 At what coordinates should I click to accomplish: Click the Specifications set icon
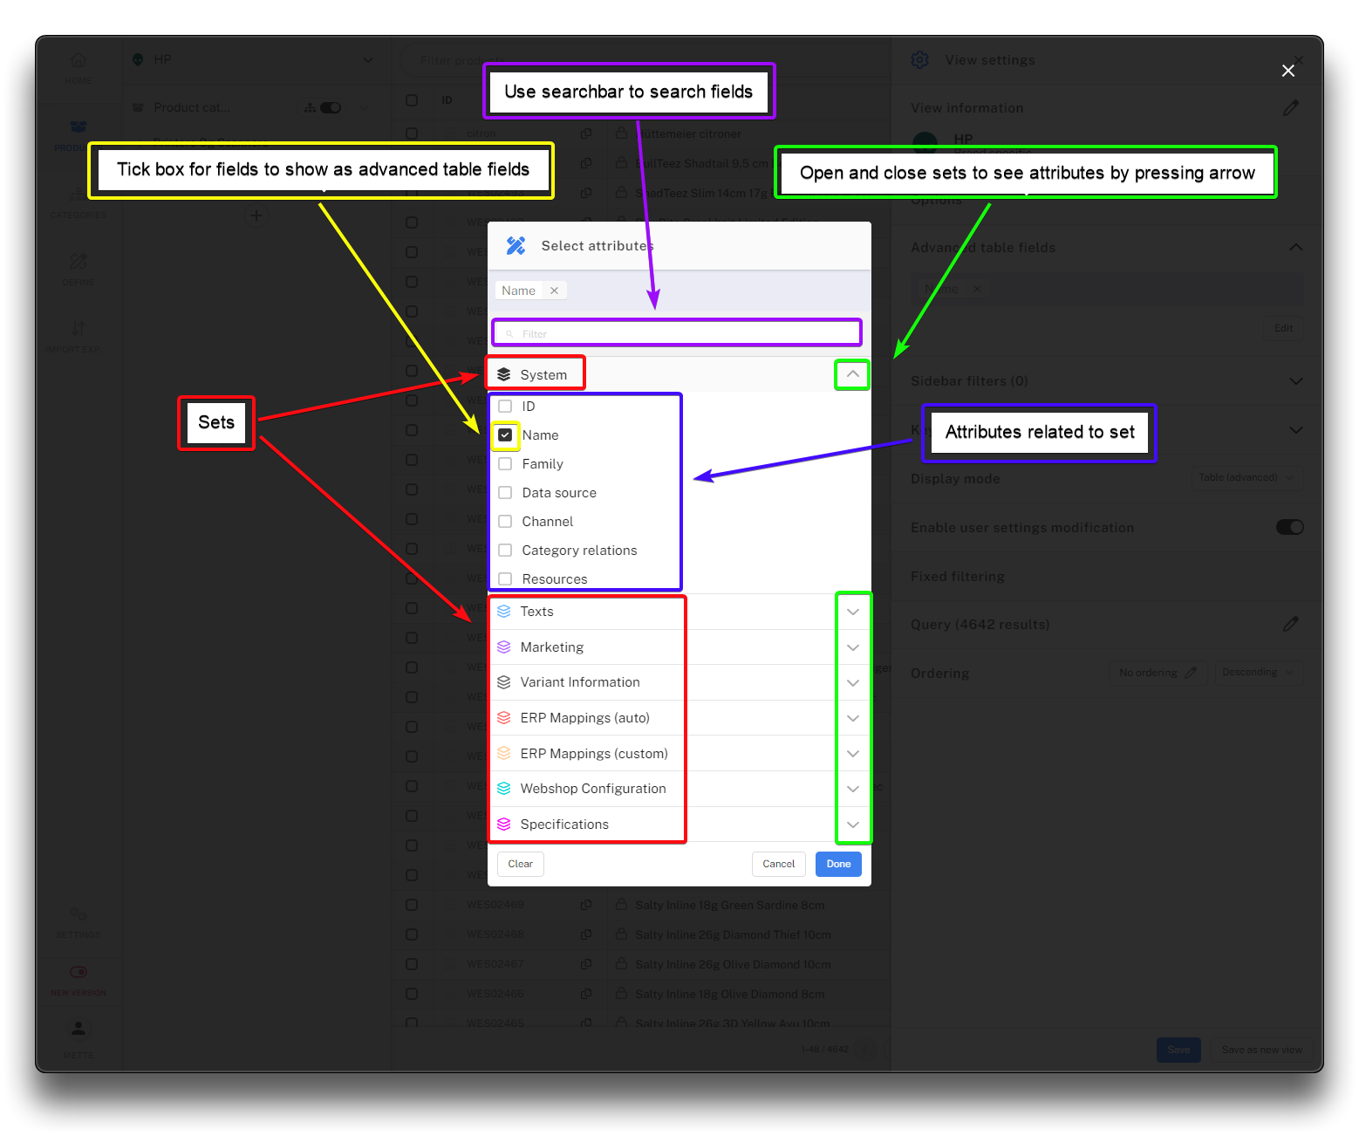click(x=504, y=825)
